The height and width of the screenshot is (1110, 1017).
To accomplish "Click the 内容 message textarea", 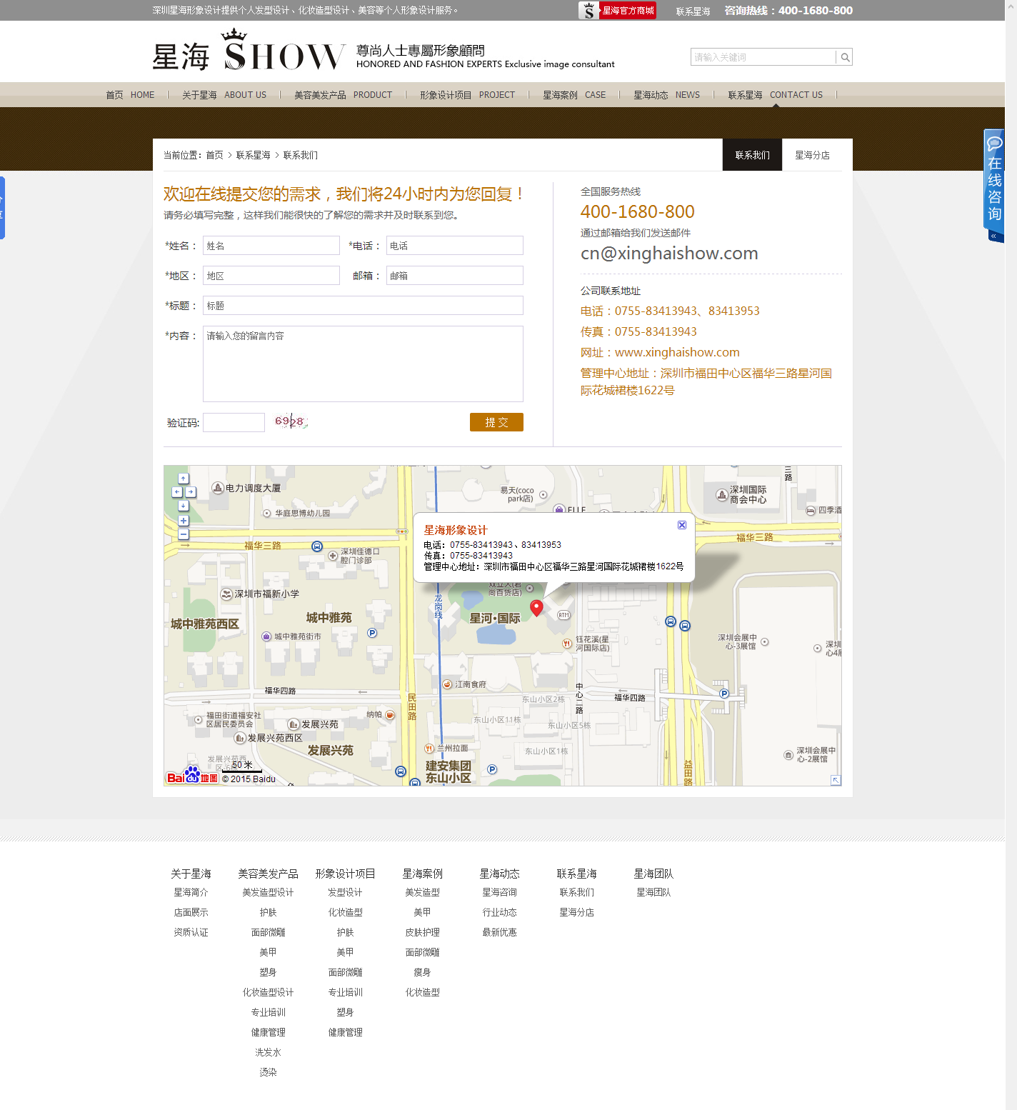I will click(363, 364).
